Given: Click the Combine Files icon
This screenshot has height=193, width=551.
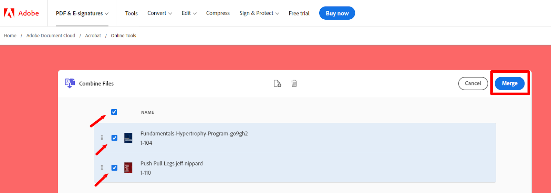Looking at the screenshot, I should tap(70, 83).
